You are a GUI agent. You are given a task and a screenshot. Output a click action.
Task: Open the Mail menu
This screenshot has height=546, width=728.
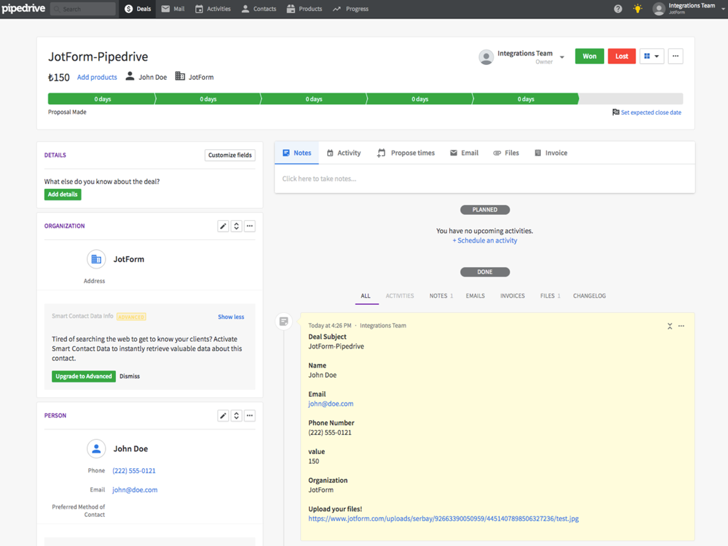[x=173, y=9]
